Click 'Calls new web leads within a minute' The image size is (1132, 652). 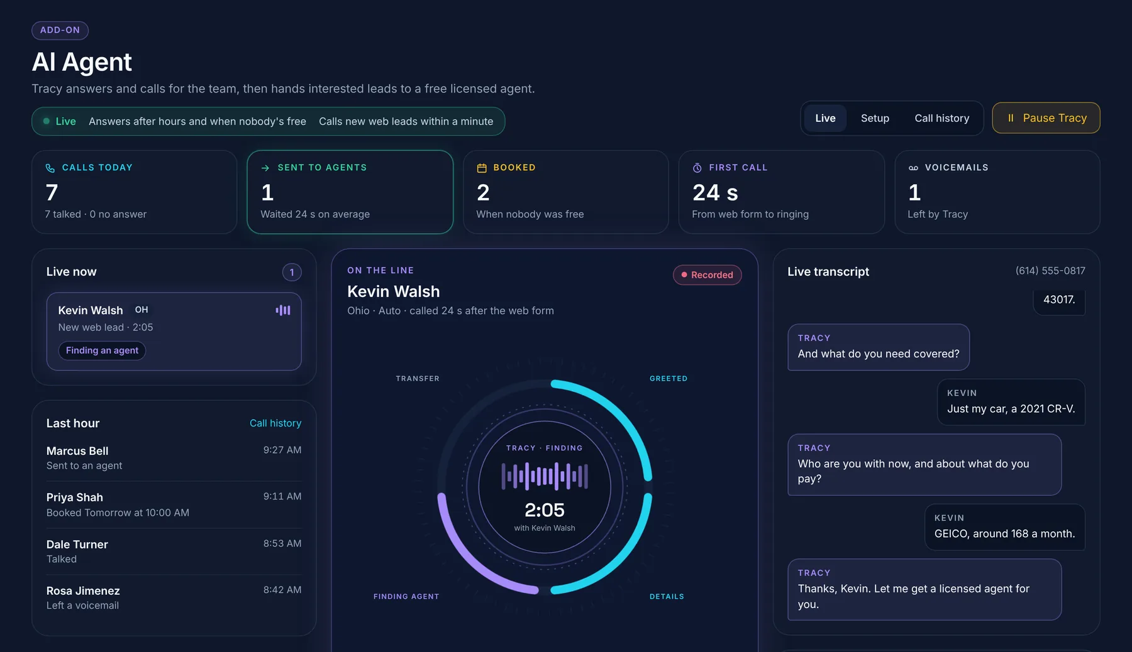pos(406,121)
